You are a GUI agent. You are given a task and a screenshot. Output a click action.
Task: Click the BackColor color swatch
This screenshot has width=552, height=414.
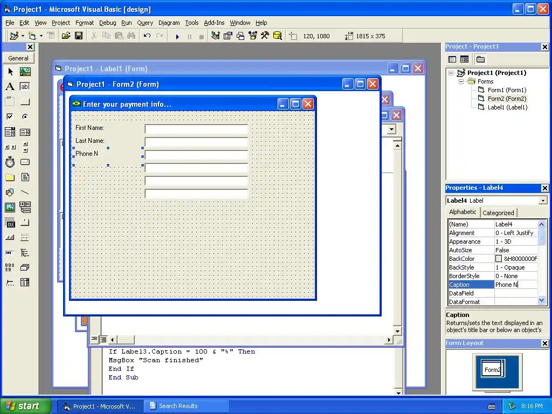pos(499,259)
